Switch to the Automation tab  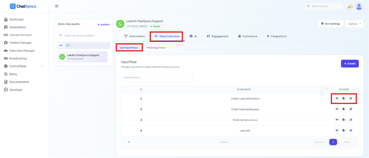tap(135, 36)
